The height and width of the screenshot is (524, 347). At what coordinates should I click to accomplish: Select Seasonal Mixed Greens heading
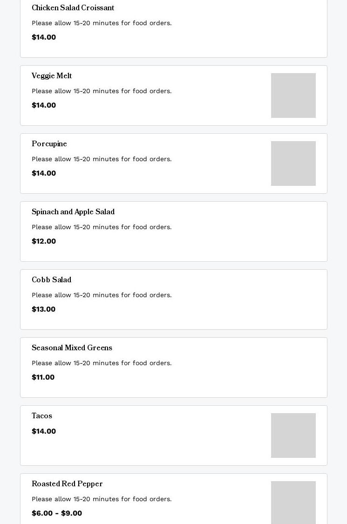click(72, 348)
